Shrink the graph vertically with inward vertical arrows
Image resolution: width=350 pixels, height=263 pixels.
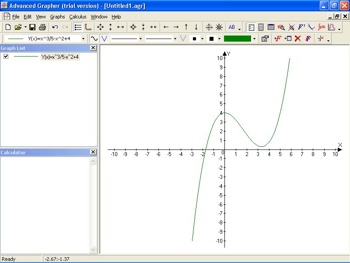pyautogui.click(x=143, y=27)
